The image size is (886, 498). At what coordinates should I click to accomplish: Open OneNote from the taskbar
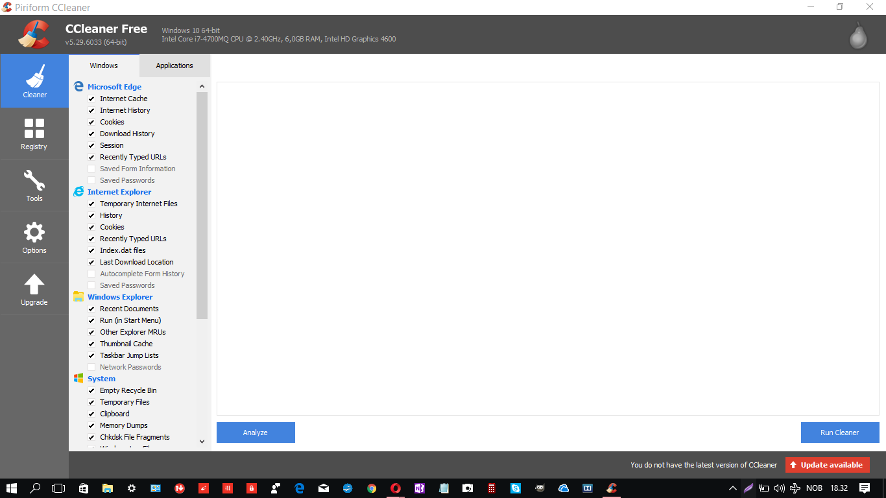(419, 488)
